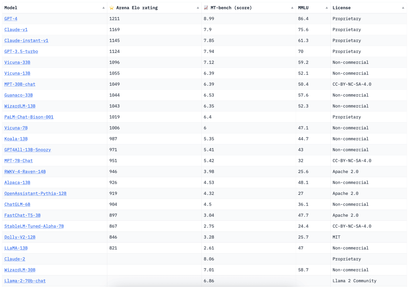Visit the GPT4All-13B-Snoozy link
408x287 pixels.
pos(28,150)
